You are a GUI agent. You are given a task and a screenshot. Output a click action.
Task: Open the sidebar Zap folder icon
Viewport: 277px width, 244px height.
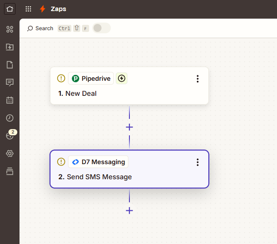tap(10, 47)
